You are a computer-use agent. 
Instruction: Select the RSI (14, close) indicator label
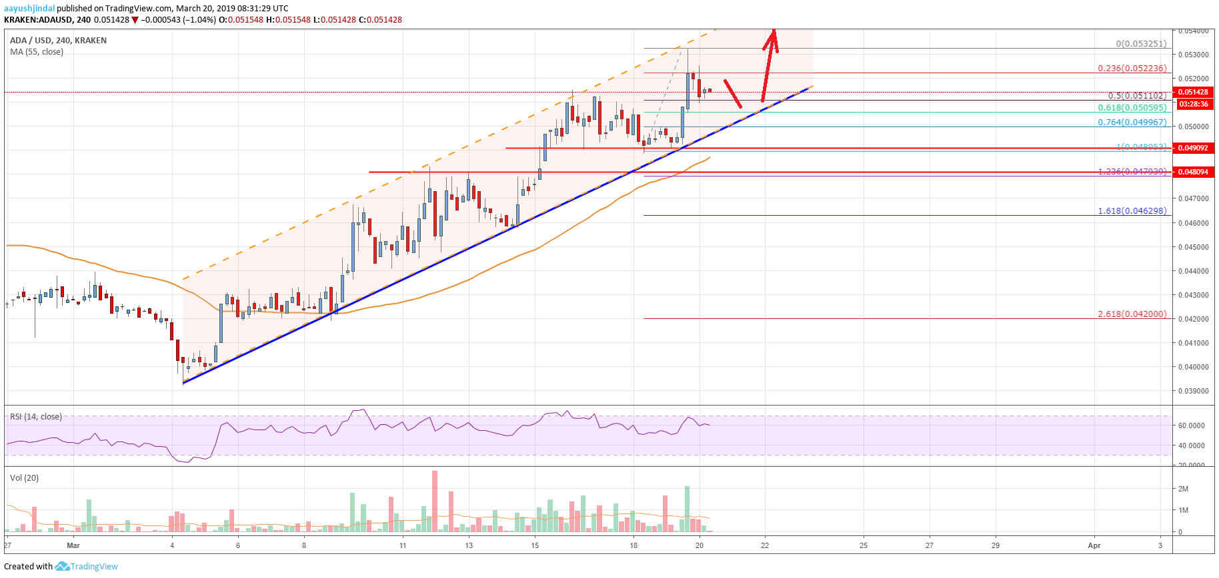point(36,417)
